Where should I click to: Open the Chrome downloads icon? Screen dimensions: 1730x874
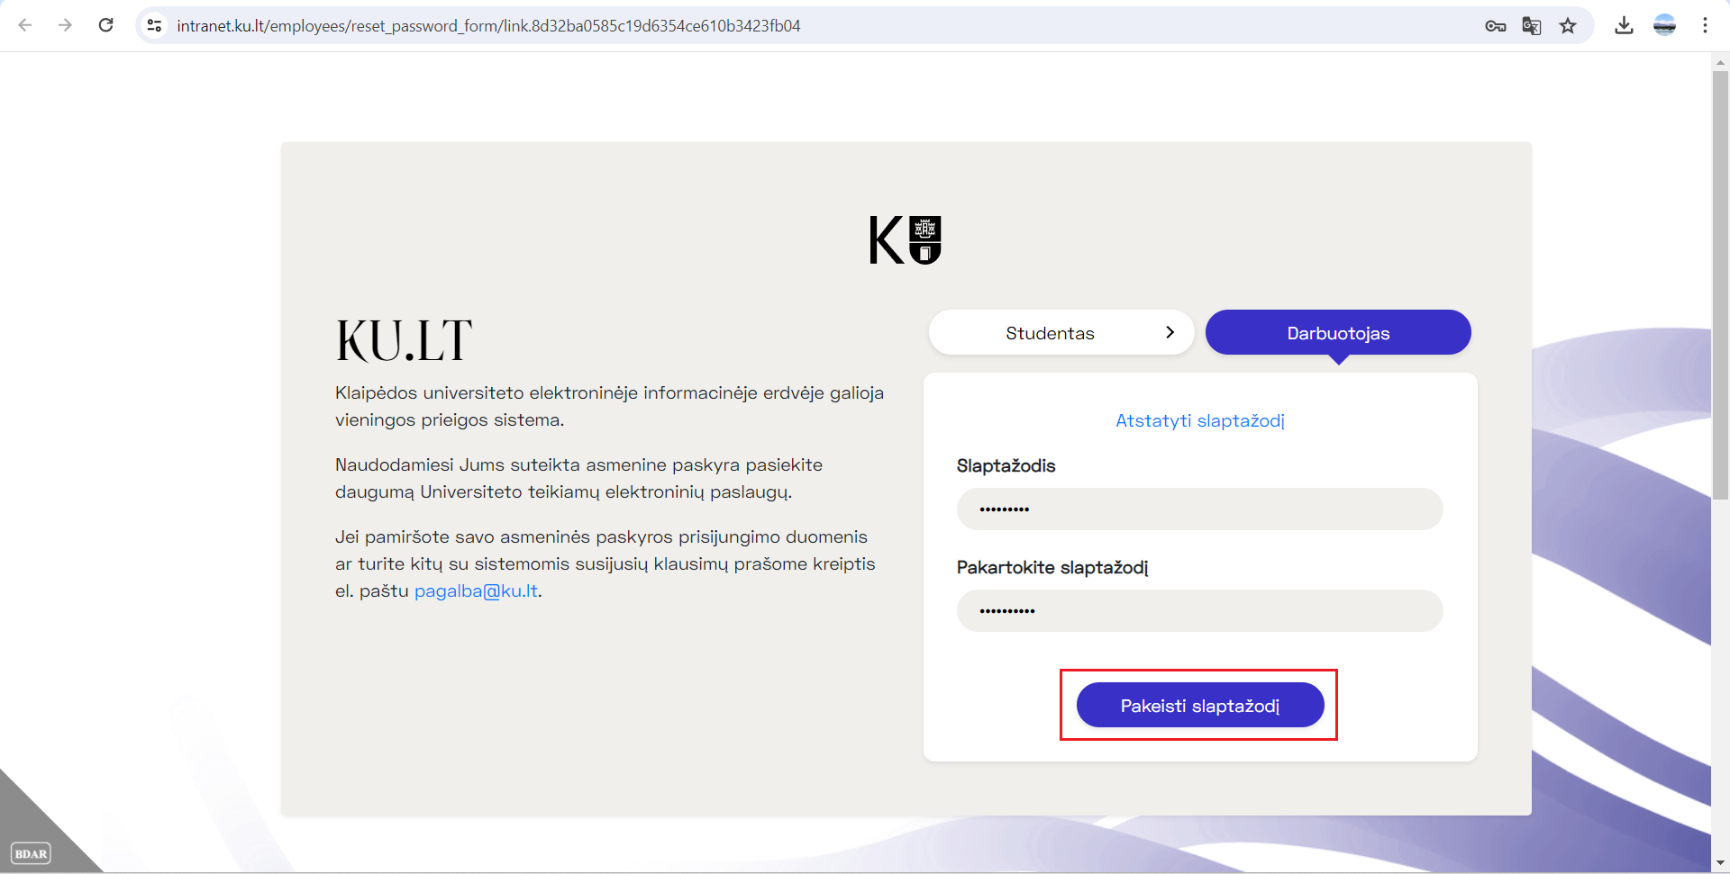pyautogui.click(x=1625, y=25)
